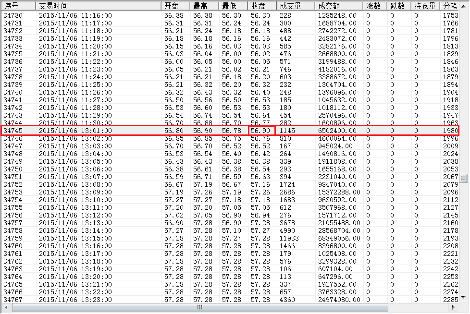This screenshot has width=470, height=314.
Task: Click amount 6502400.00
Action: coord(337,131)
